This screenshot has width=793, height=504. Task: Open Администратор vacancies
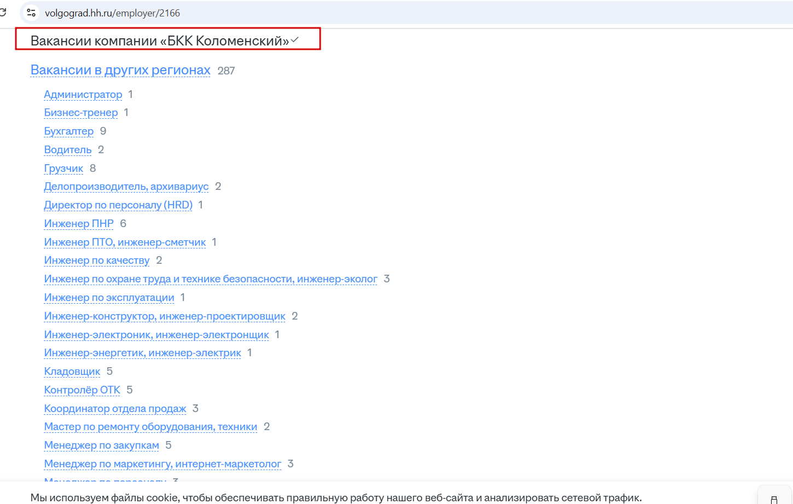(83, 94)
